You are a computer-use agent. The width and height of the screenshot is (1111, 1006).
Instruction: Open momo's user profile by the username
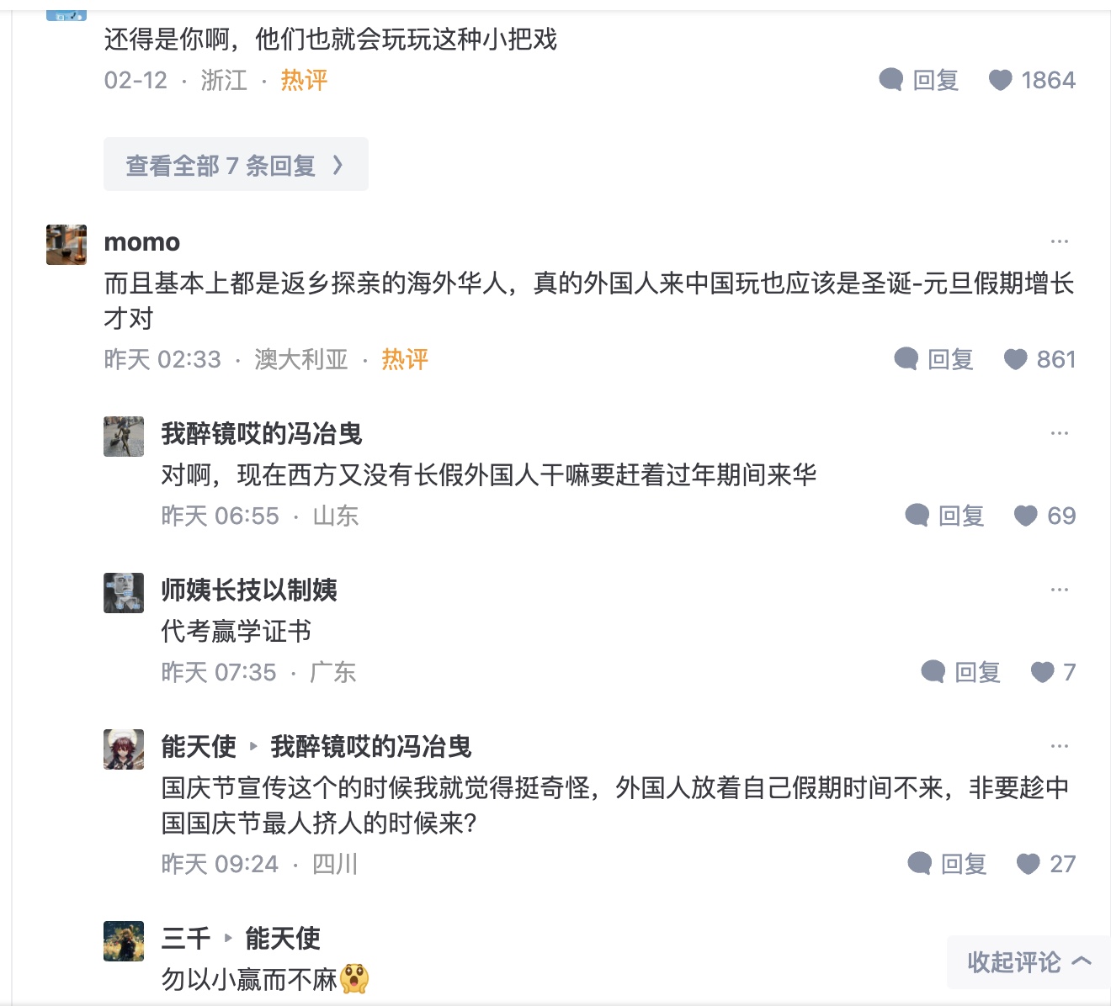click(x=141, y=242)
